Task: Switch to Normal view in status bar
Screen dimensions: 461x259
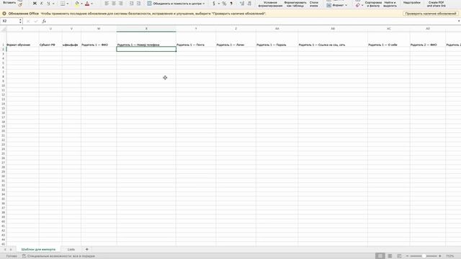Action: (x=380, y=256)
